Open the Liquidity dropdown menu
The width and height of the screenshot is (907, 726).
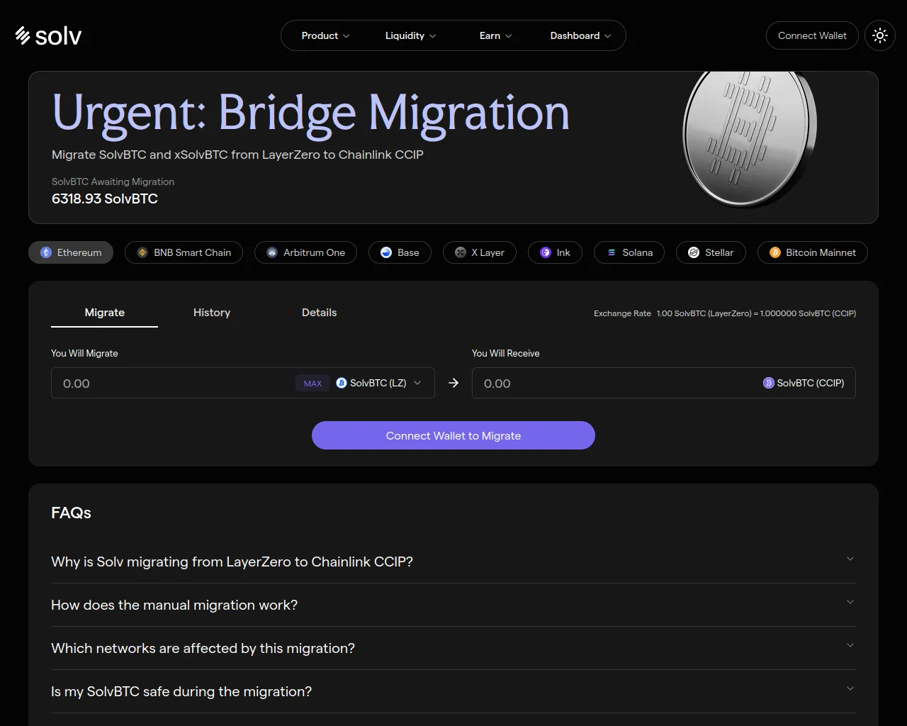click(410, 35)
